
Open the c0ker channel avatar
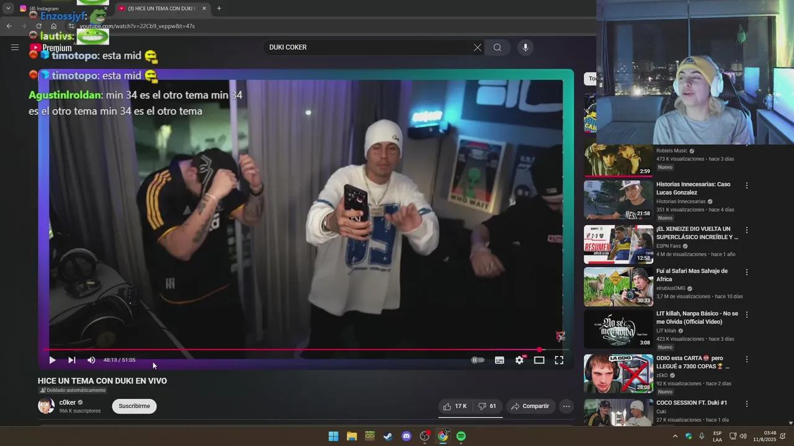46,406
